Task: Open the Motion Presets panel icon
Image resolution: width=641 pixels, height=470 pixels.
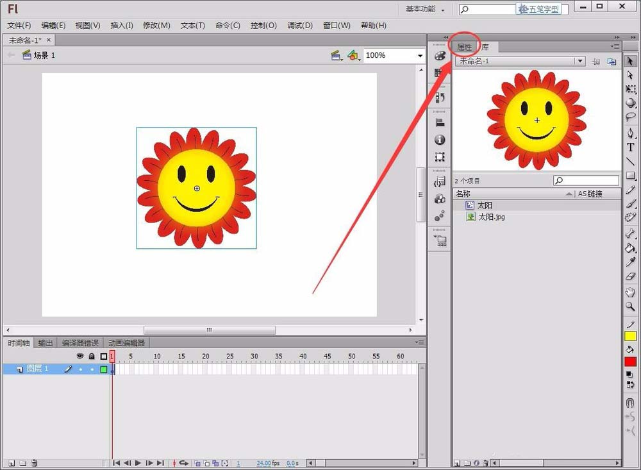Action: pos(440,215)
